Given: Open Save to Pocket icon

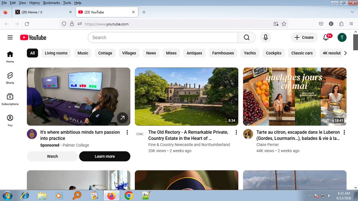Looking at the screenshot, I should pyautogui.click(x=321, y=24).
